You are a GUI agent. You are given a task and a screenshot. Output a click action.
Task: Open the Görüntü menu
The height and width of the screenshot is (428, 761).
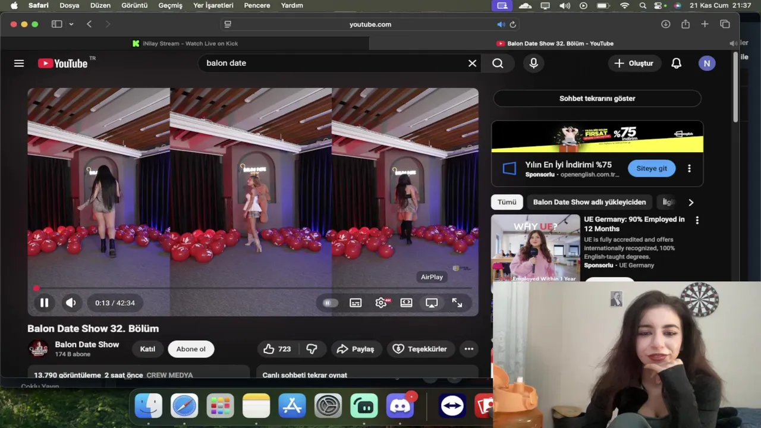point(134,5)
